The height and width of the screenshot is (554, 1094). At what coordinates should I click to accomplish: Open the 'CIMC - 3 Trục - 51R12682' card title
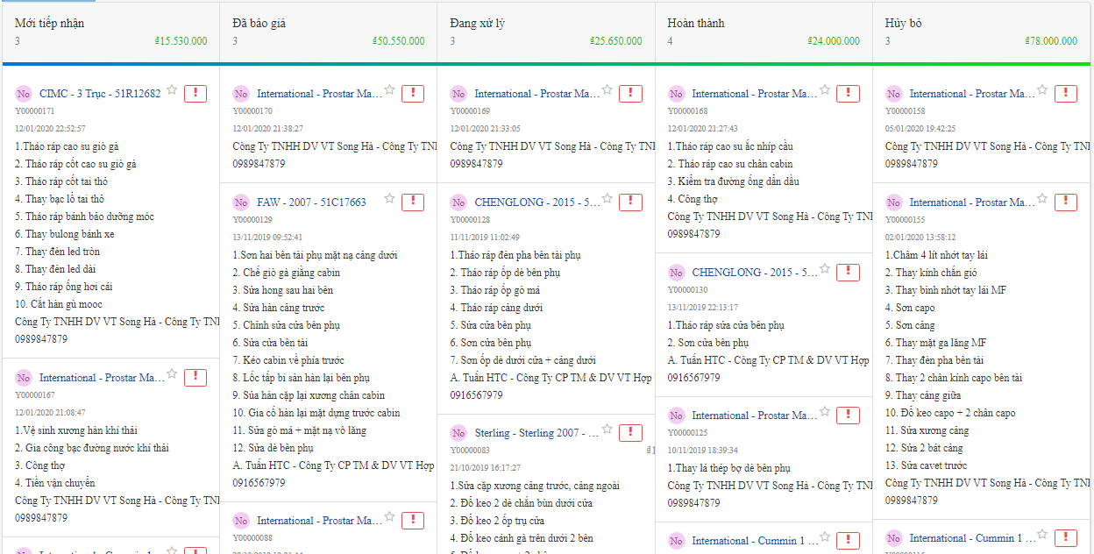pos(100,94)
